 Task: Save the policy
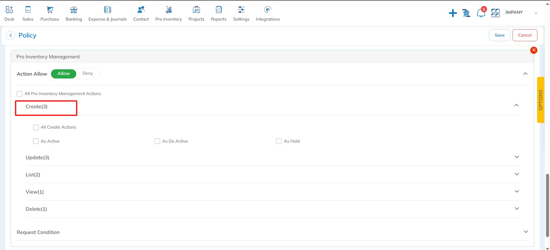point(499,35)
